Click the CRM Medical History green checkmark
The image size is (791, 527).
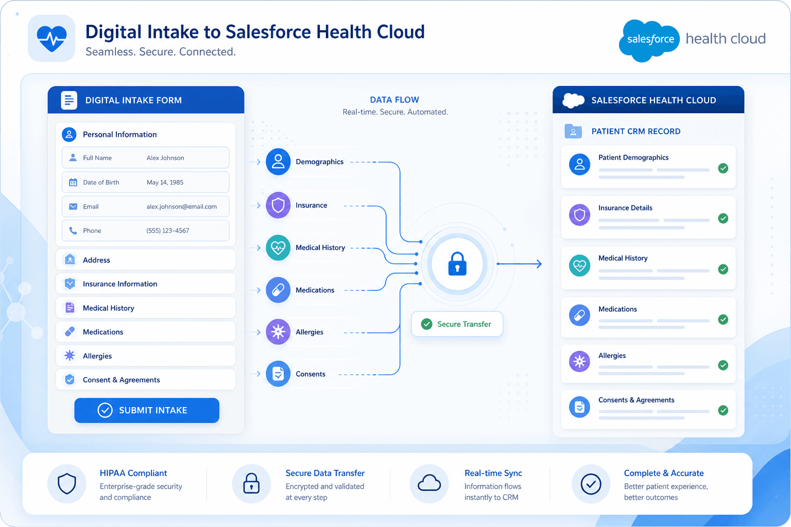[x=723, y=269]
